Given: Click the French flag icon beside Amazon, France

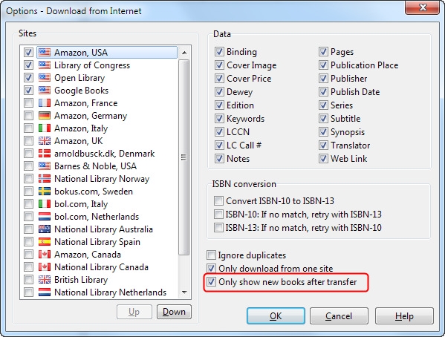Looking at the screenshot, I should (x=45, y=103).
